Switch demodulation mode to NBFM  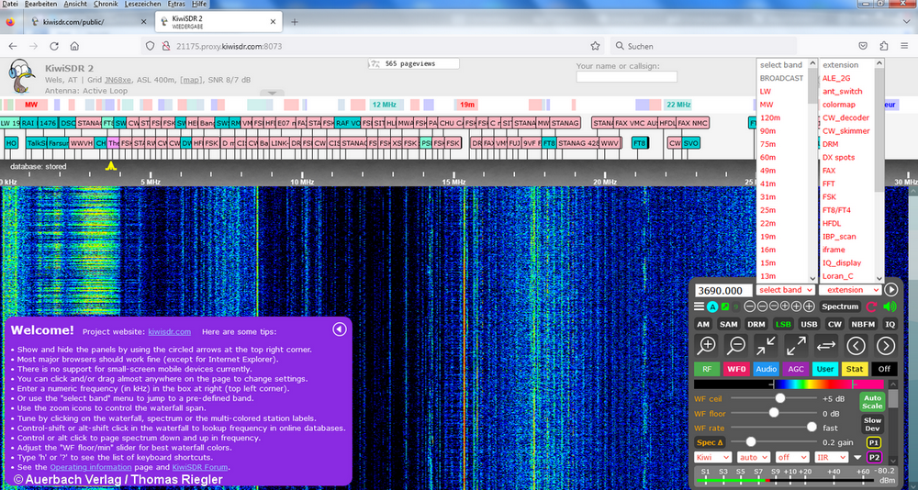[863, 324]
